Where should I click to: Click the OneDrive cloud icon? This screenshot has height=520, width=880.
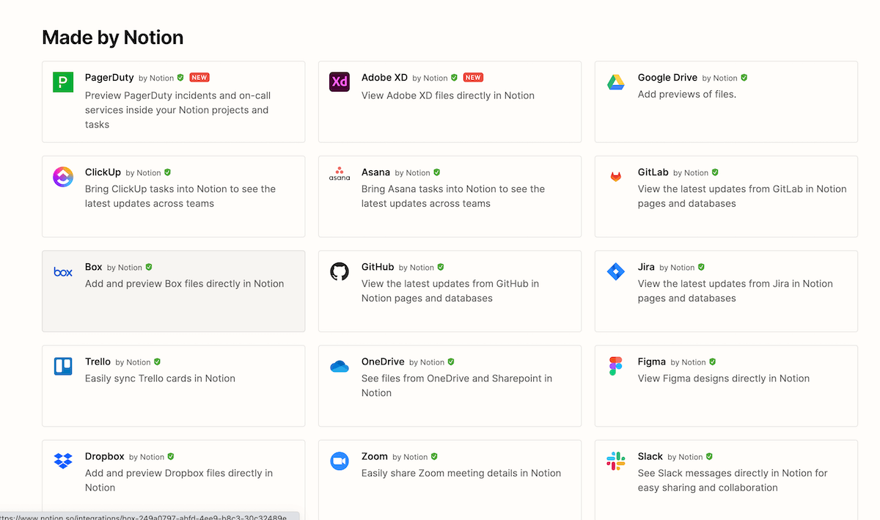339,366
